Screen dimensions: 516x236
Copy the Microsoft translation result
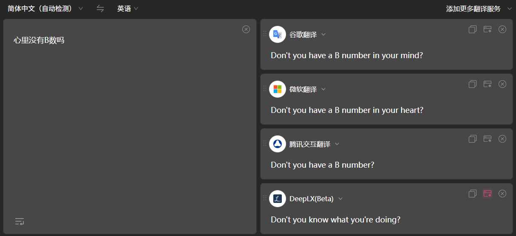472,84
